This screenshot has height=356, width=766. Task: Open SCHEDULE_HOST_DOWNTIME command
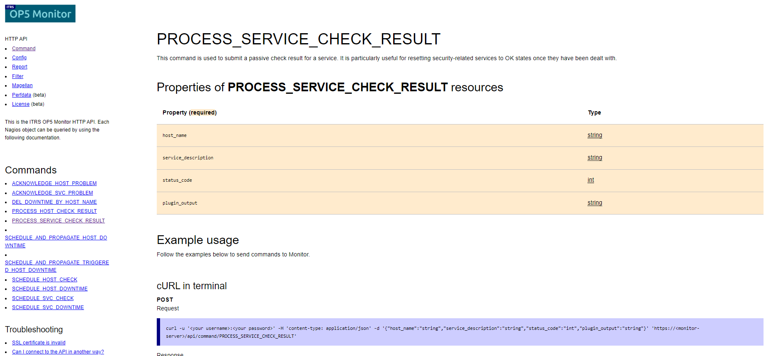pyautogui.click(x=50, y=289)
